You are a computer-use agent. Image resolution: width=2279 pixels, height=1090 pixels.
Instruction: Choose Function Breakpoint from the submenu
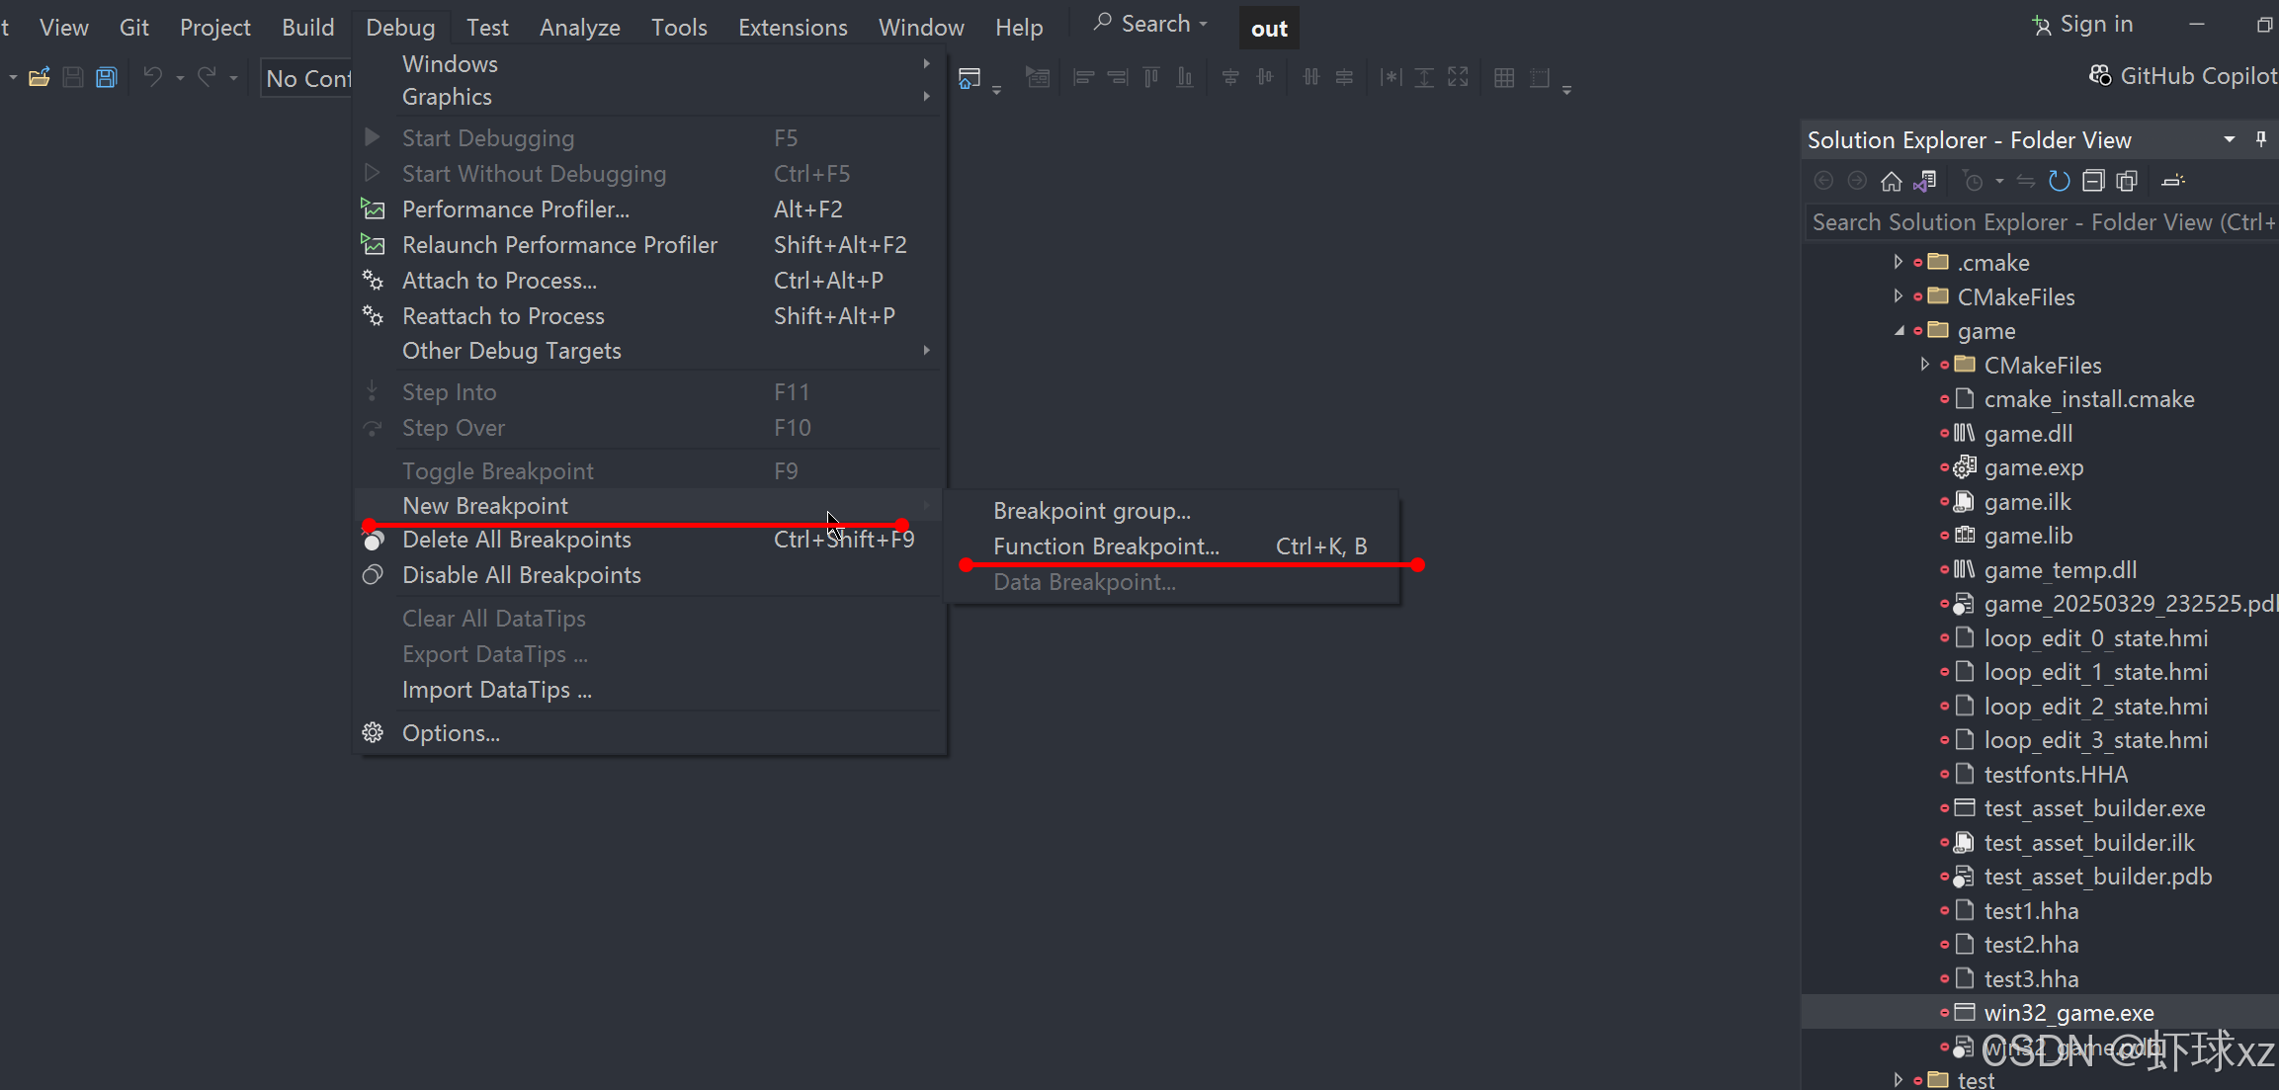tap(1105, 546)
